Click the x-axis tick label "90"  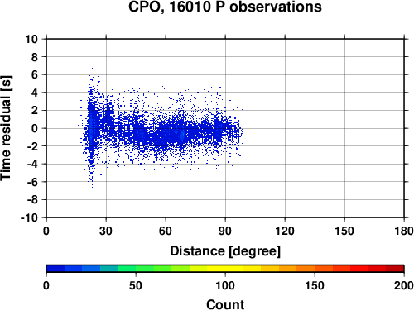pyautogui.click(x=225, y=231)
